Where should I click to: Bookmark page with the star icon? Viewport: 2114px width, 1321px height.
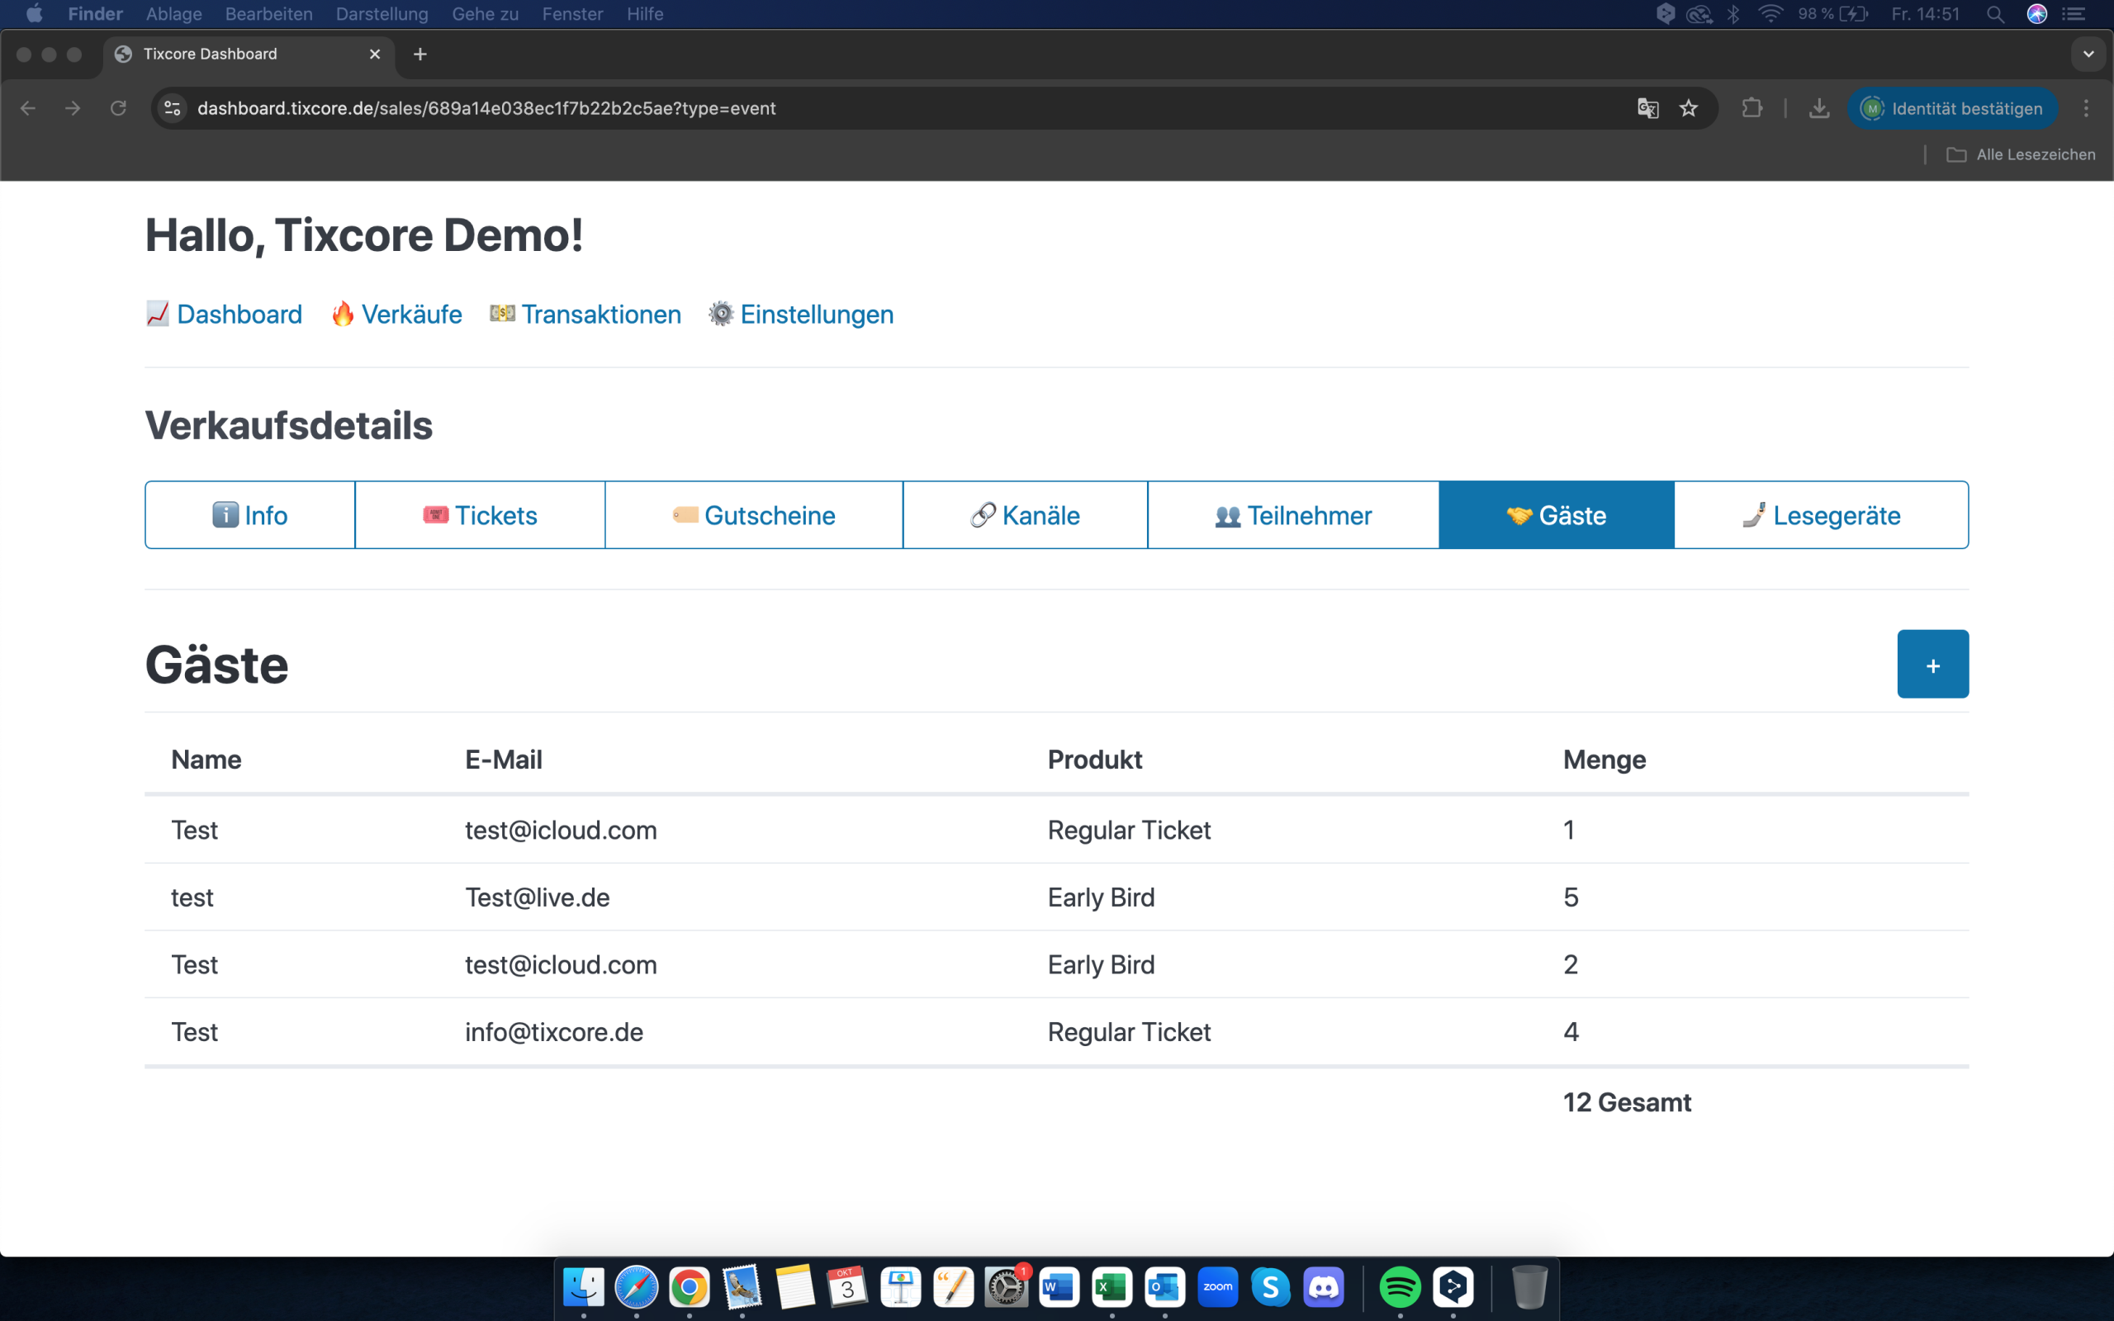(x=1688, y=108)
